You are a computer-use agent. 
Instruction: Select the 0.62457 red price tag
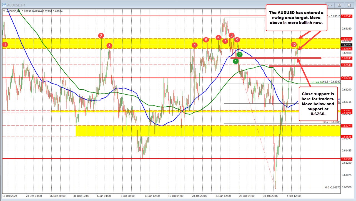(347, 78)
